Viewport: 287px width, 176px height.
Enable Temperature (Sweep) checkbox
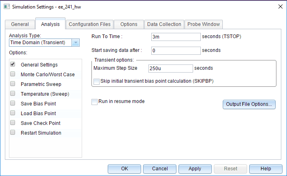13,94
